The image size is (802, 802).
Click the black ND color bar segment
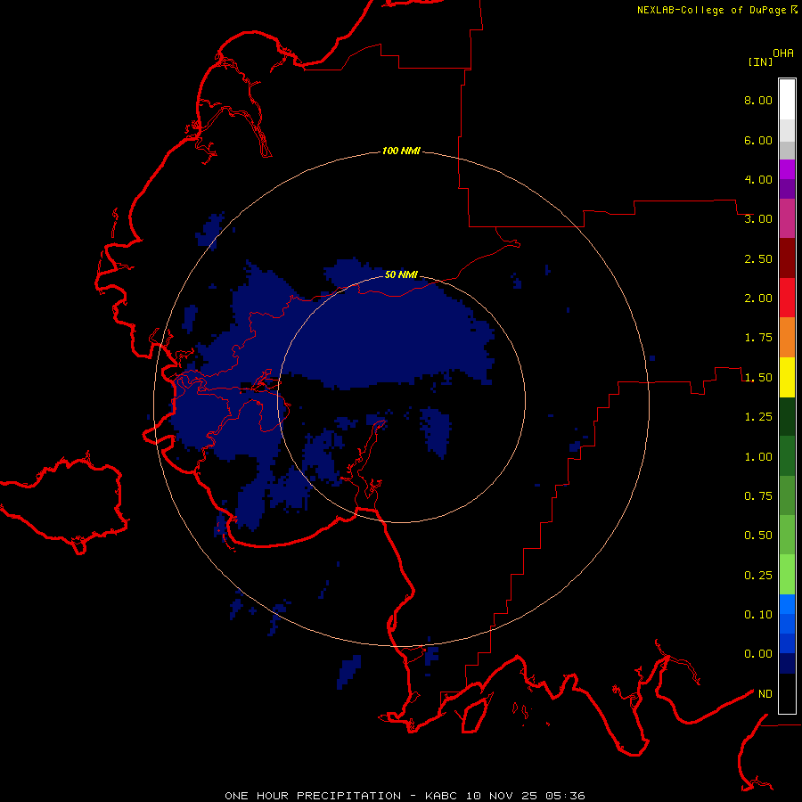(x=787, y=693)
